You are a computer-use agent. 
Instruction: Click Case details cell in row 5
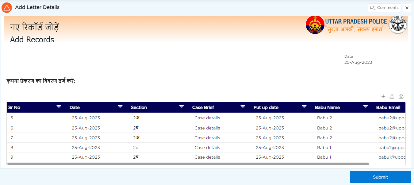221,118
